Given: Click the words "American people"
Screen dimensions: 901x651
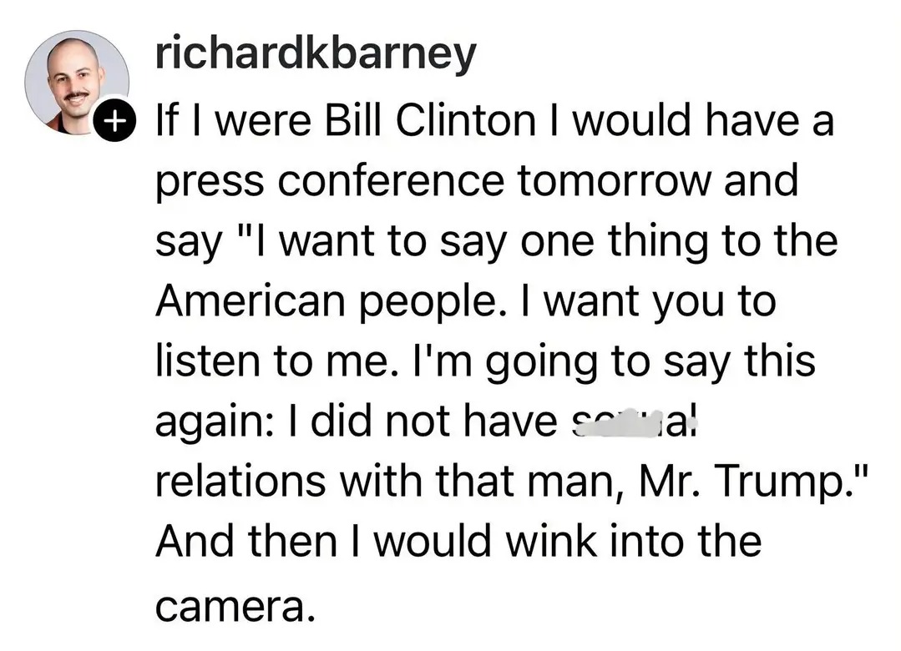Looking at the screenshot, I should pyautogui.click(x=321, y=302).
